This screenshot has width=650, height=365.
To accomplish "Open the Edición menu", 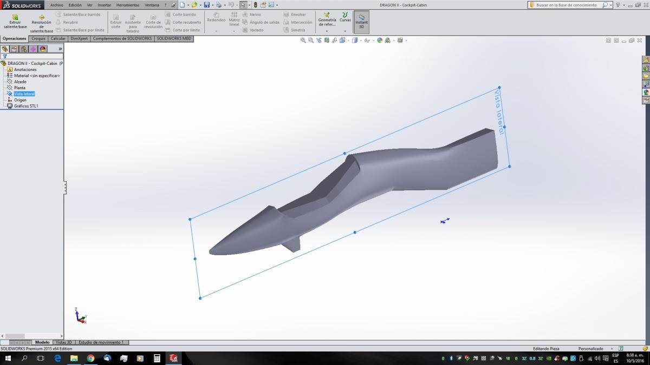I will pos(75,5).
